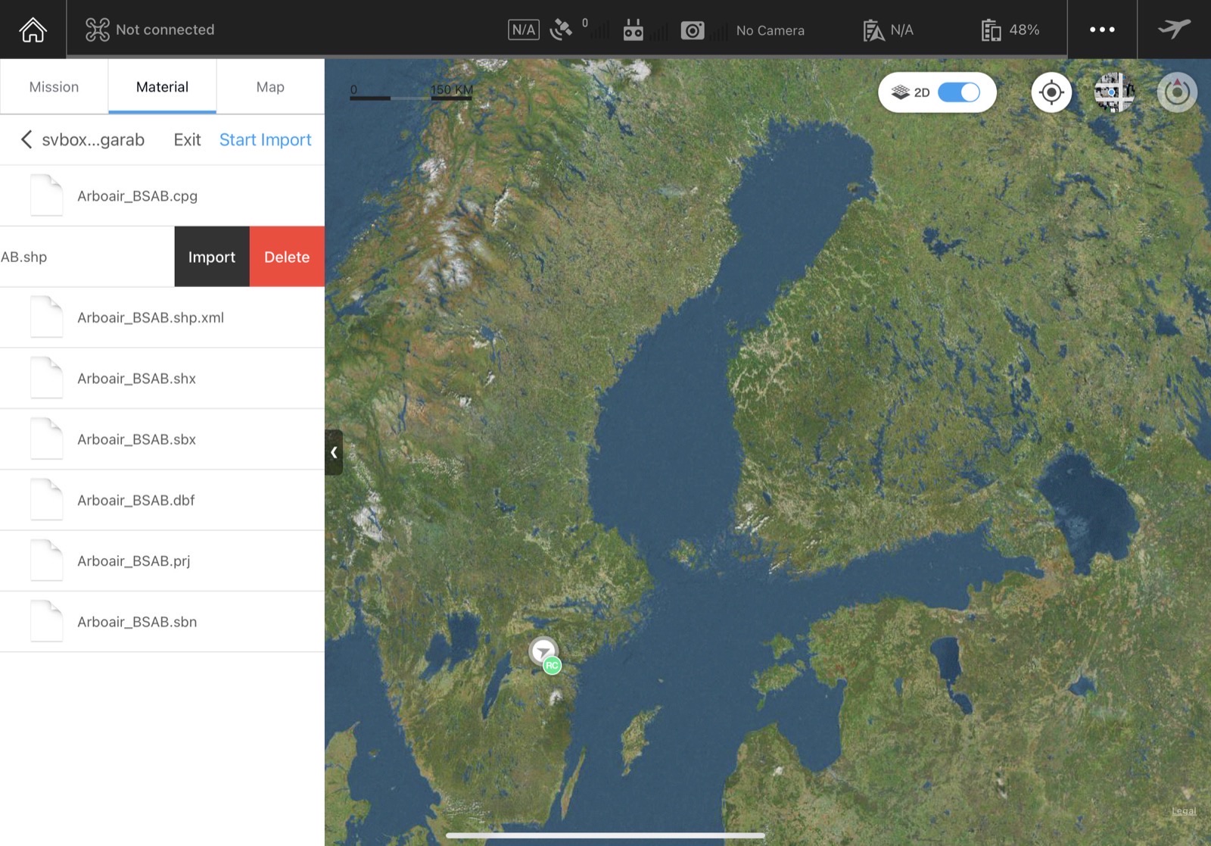The image size is (1211, 846).
Task: Check the remote controller signal icon
Action: (633, 30)
